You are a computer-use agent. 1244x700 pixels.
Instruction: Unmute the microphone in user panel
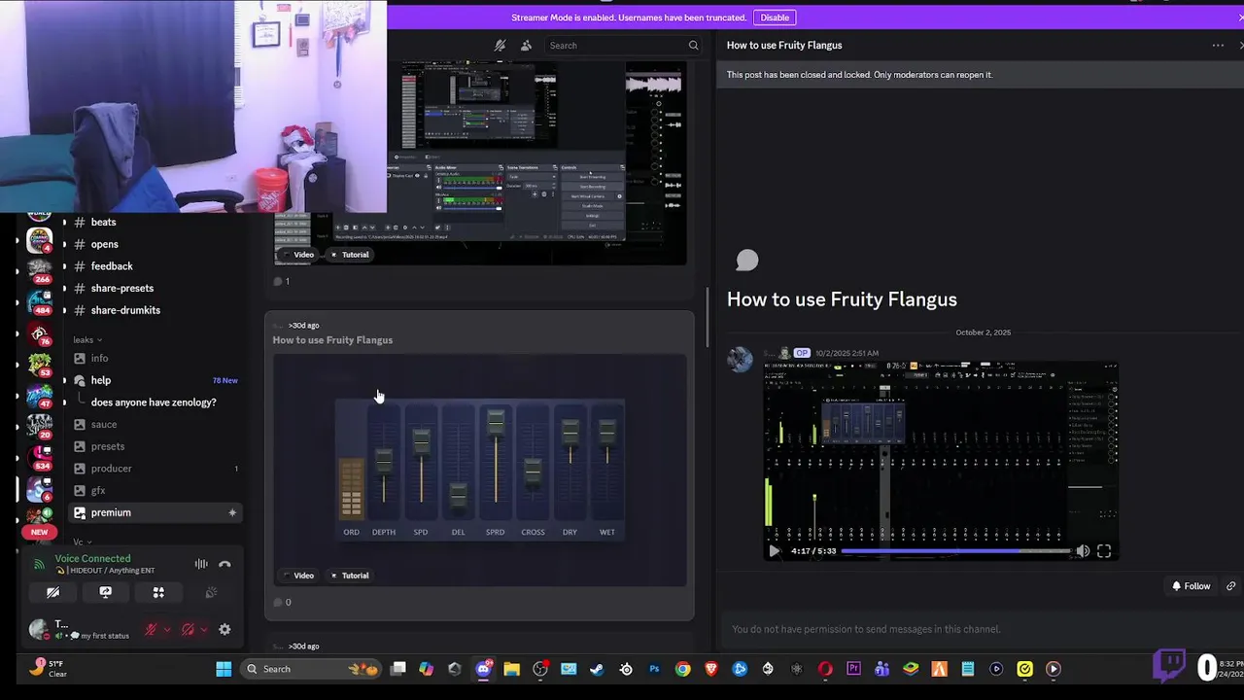pyautogui.click(x=151, y=630)
